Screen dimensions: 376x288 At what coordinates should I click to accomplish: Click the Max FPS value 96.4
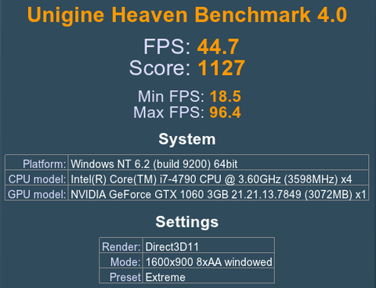225,113
